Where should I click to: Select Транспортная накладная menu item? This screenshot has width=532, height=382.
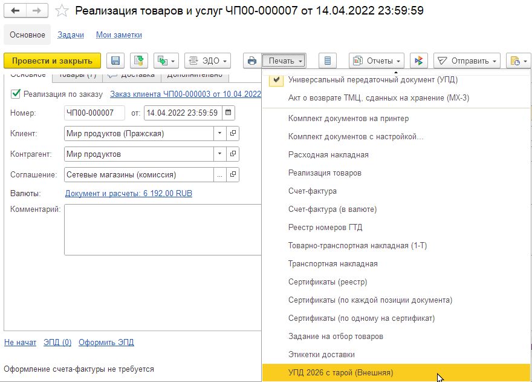coord(396,264)
